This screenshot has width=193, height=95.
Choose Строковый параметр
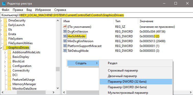pyautogui.click(x=136, y=70)
